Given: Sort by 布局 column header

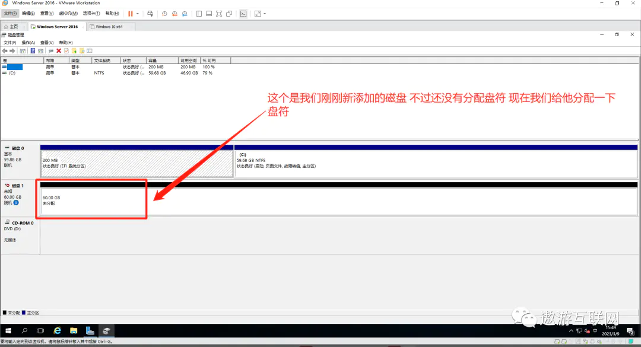Looking at the screenshot, I should click(56, 61).
